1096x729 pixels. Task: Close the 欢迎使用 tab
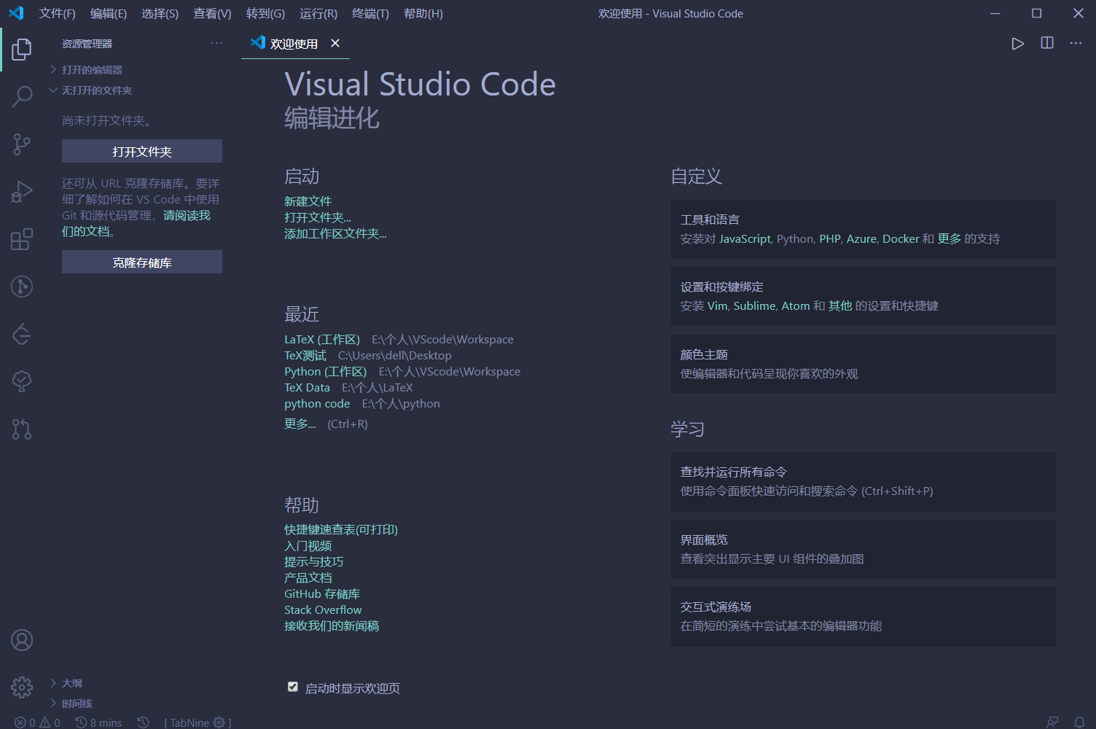point(335,43)
